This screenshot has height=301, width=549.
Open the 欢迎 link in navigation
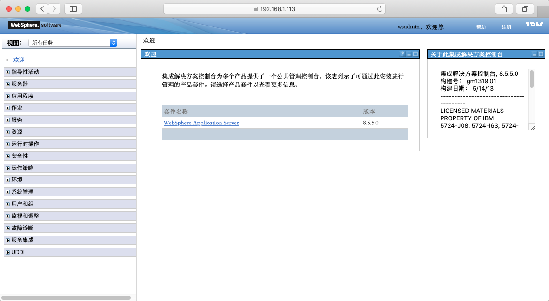point(19,60)
